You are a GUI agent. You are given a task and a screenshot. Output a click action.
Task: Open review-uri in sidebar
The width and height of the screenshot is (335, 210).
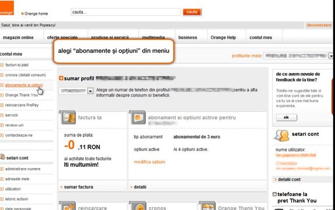click(x=15, y=125)
